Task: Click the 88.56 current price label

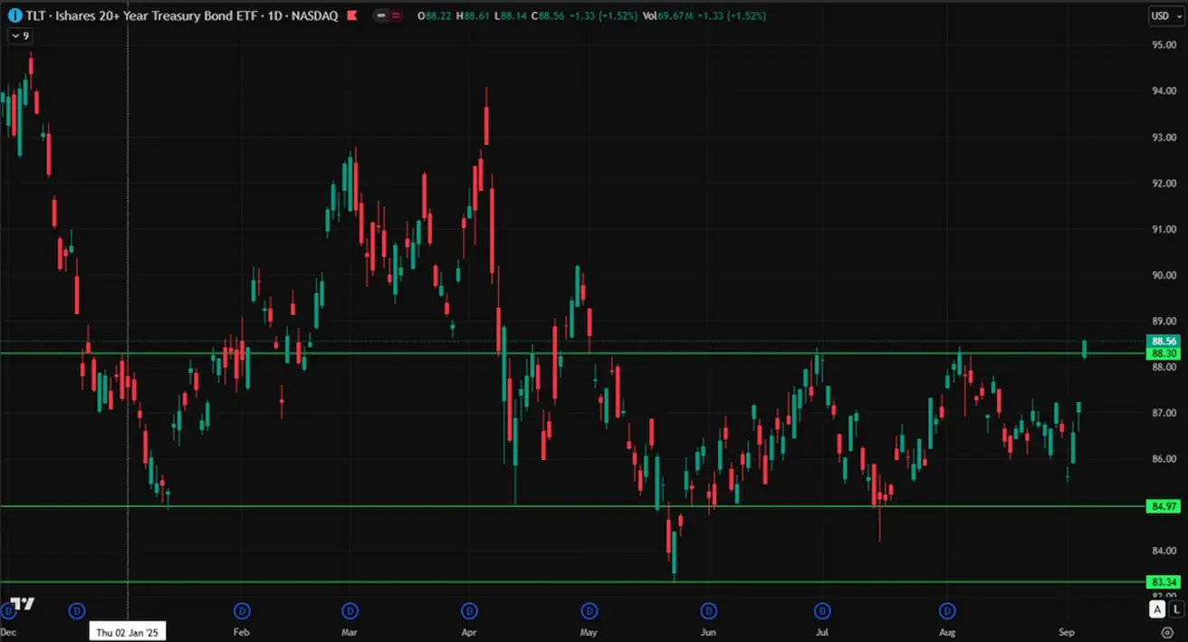Action: coord(1164,341)
